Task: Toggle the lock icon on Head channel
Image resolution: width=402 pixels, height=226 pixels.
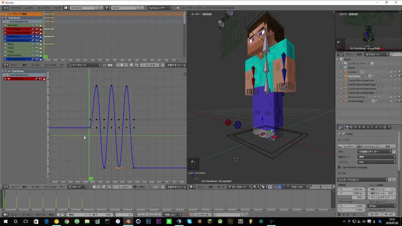Action: [x=41, y=51]
